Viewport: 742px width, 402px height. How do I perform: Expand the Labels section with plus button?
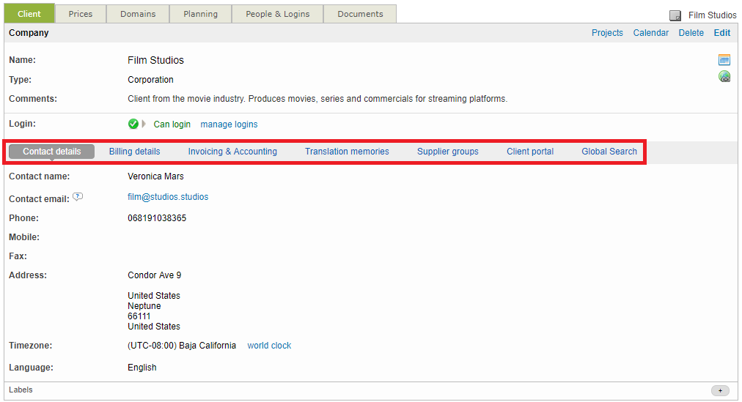(720, 391)
